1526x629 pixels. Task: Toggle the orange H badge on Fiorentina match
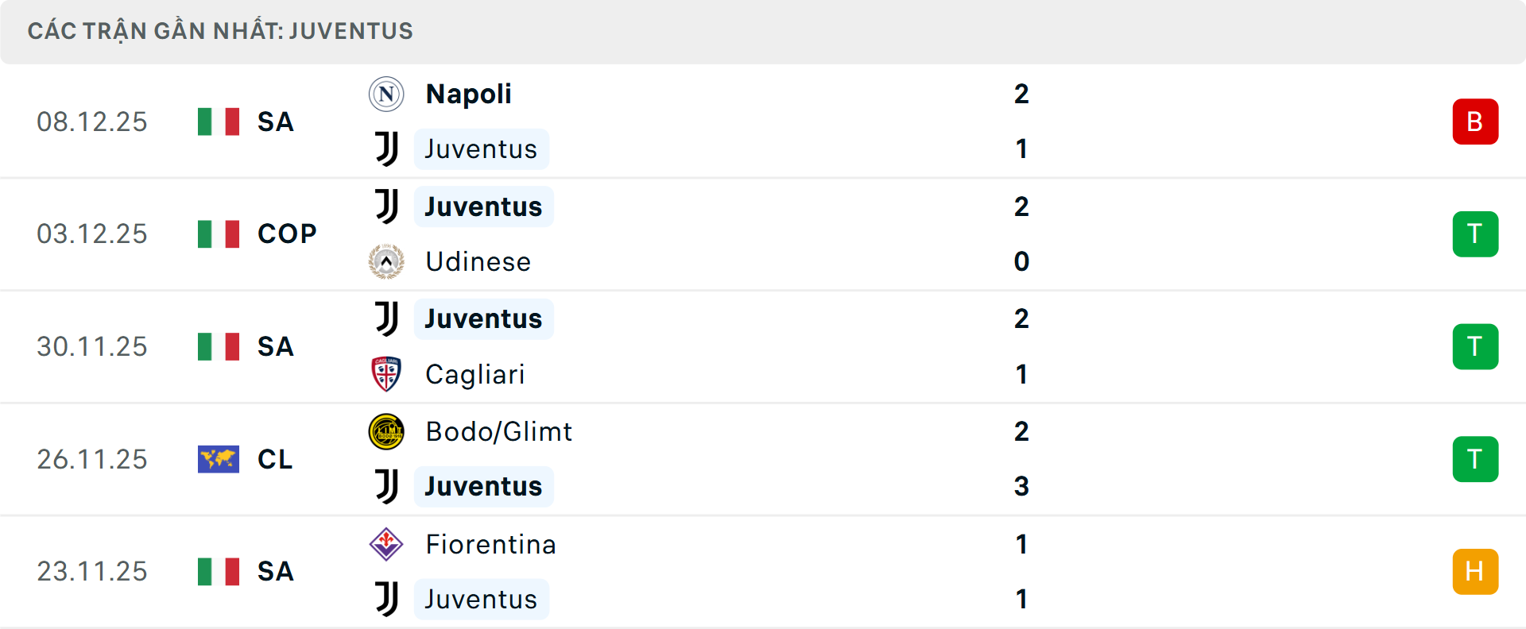(x=1475, y=571)
